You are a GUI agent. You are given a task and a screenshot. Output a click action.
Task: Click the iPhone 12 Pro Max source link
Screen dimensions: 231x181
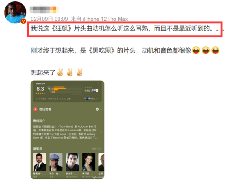pos(105,19)
